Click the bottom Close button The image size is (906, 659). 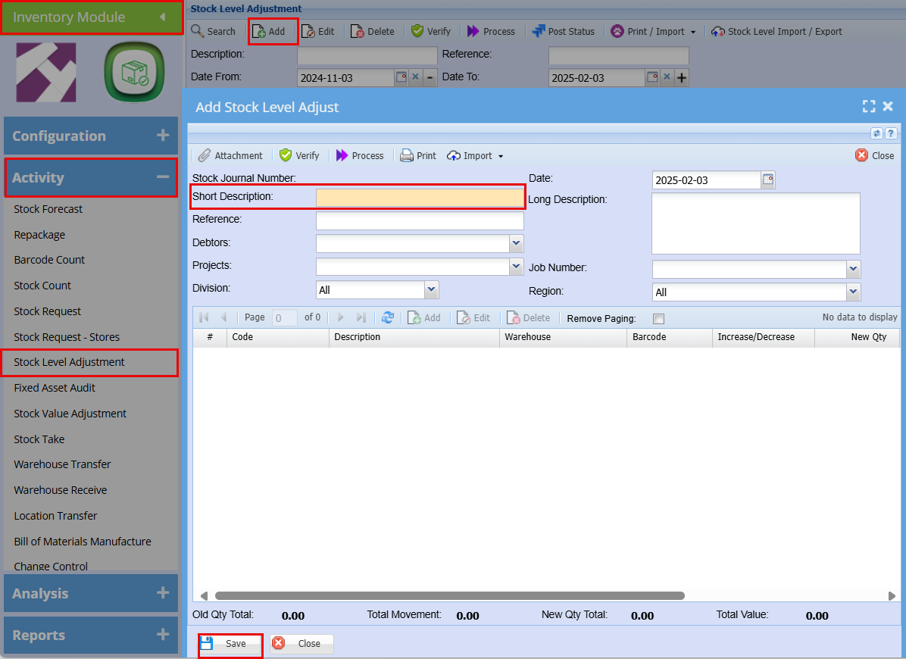coord(301,644)
